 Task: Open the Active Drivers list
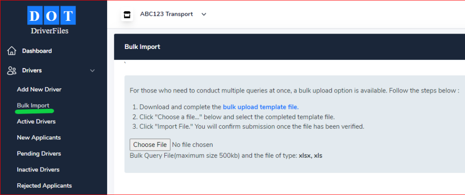click(36, 122)
